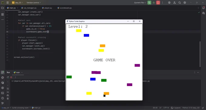Screen dimensions: 206x110
Task: Switch to the scoreboard.py editor tab
Action: 65,8
